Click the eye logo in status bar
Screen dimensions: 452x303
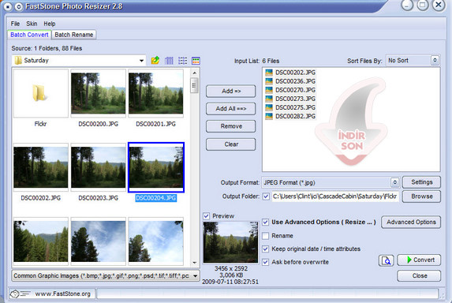14,294
